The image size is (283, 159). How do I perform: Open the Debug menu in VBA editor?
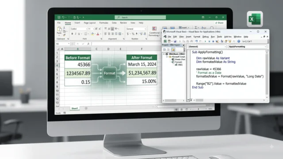[205, 37]
